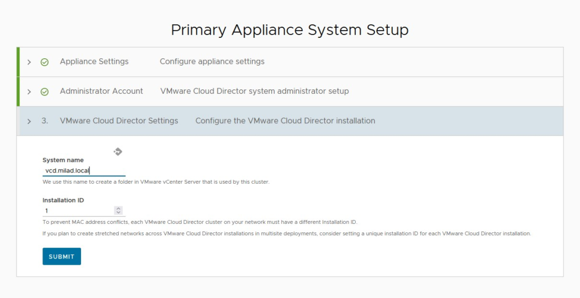This screenshot has width=580, height=298.
Task: Increase Installation ID with the up arrow
Action: [x=118, y=209]
